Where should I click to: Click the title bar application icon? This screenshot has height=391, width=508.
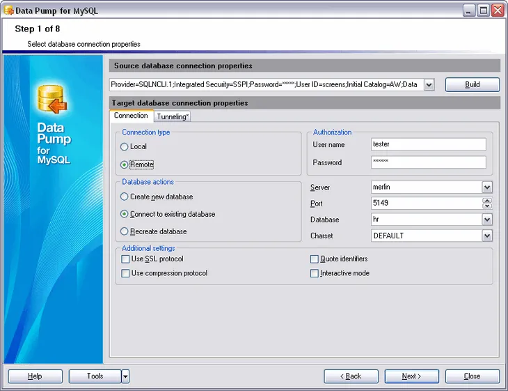pos(9,10)
